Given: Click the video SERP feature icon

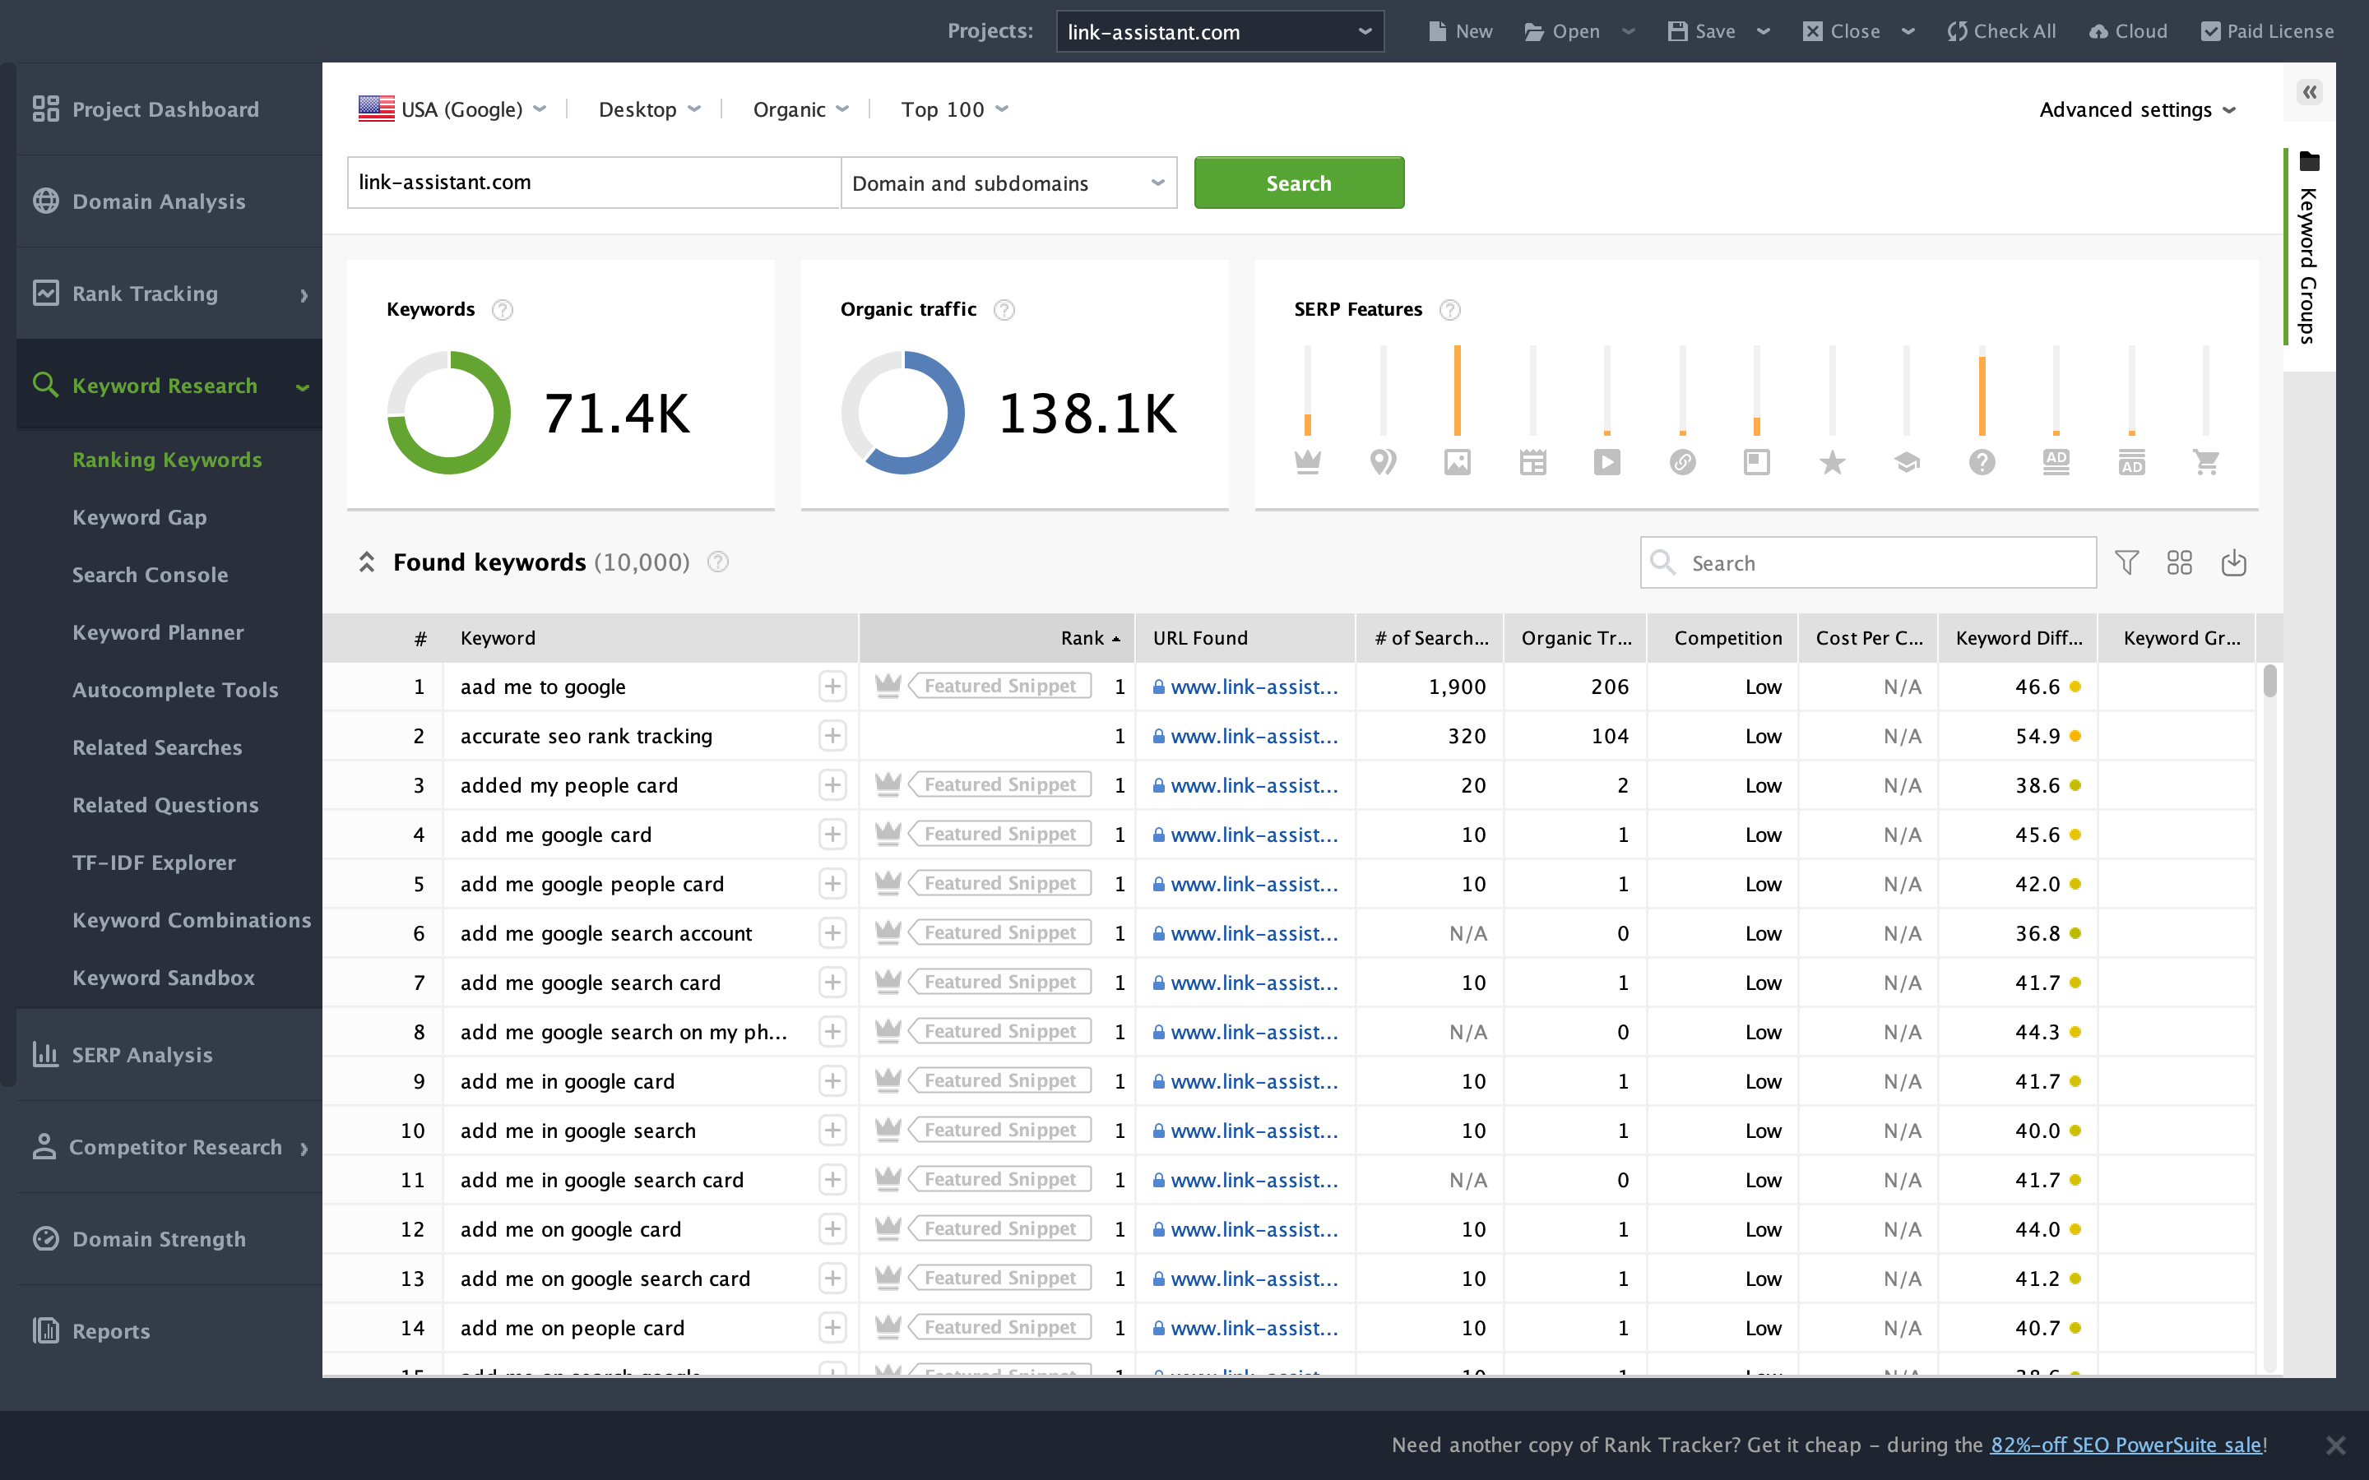Looking at the screenshot, I should point(1606,462).
